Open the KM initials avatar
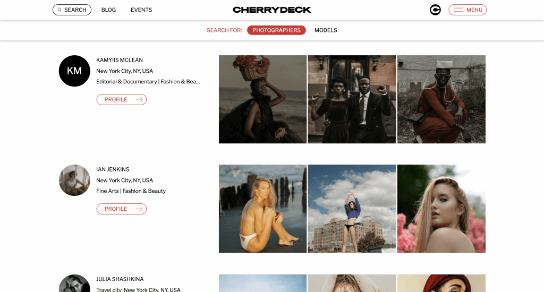This screenshot has height=292, width=544. (74, 71)
